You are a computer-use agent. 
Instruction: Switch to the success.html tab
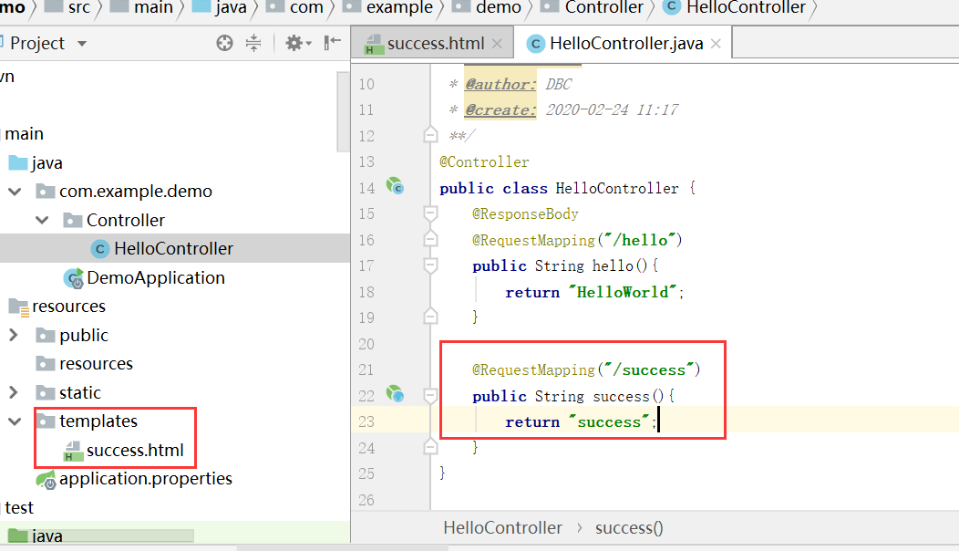[435, 44]
